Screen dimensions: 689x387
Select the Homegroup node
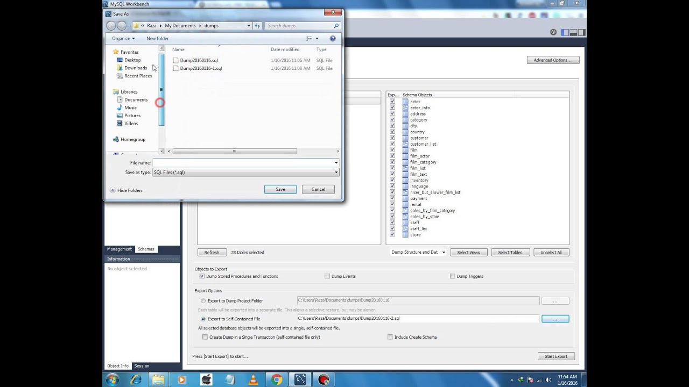(x=132, y=139)
